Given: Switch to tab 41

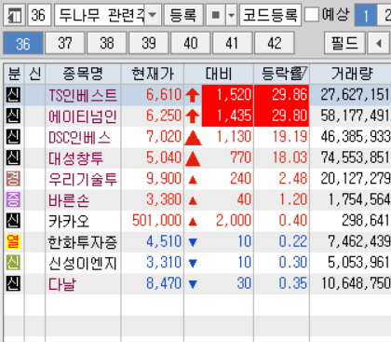Looking at the screenshot, I should 232,43.
